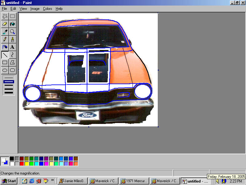Activate the Fill With Color bucket tool
Image resolution: width=246 pixels, height=185 pixels.
coord(12,24)
